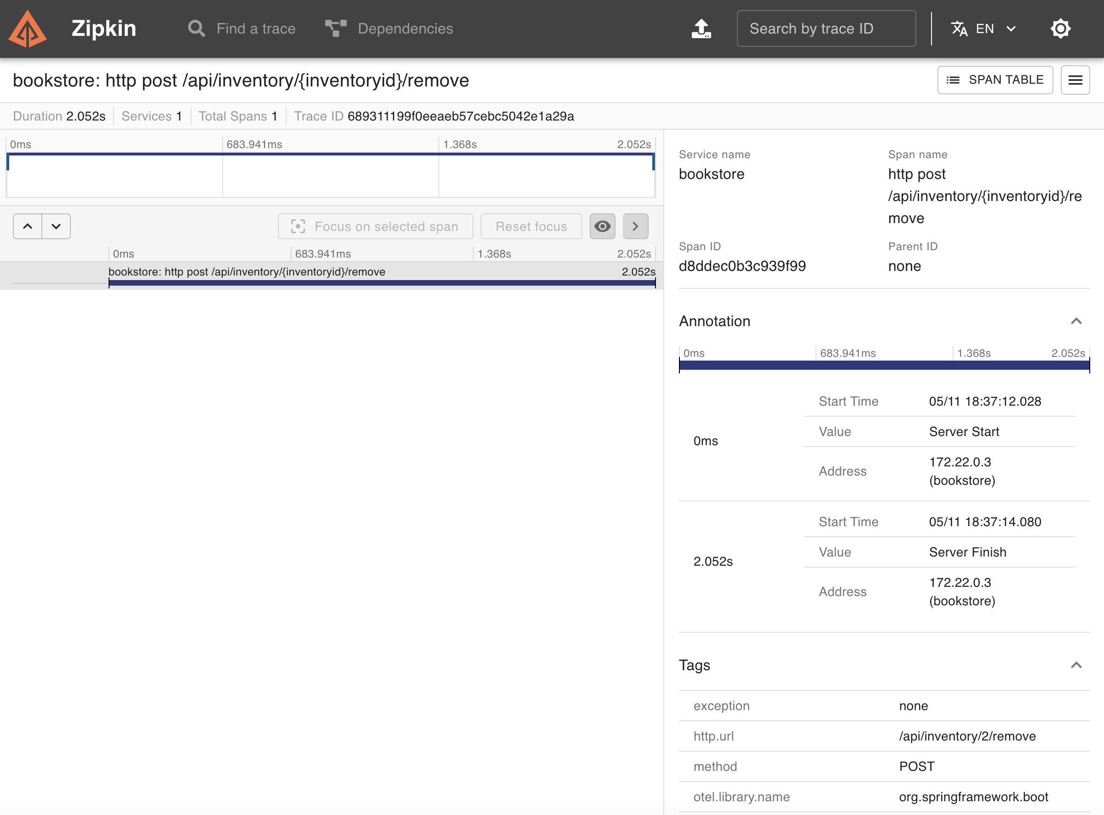1104x815 pixels.
Task: Click the Parent ID none value
Action: pos(904,266)
